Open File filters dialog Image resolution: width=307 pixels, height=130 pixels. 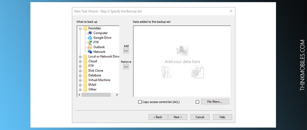215,102
